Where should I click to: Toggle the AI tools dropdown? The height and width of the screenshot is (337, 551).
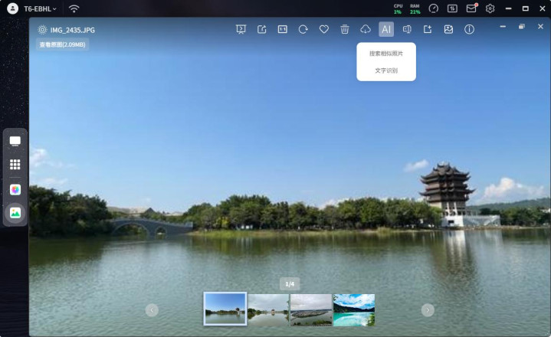point(386,29)
